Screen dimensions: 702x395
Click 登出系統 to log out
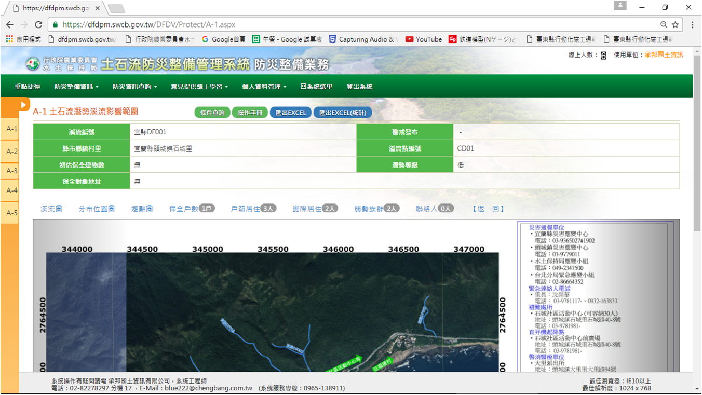pyautogui.click(x=359, y=87)
